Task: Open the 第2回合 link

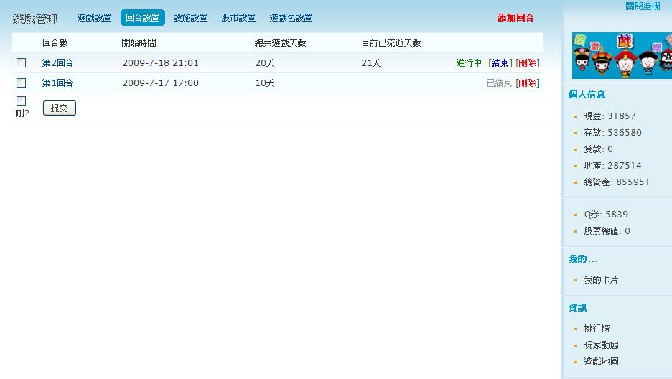Action: 58,63
